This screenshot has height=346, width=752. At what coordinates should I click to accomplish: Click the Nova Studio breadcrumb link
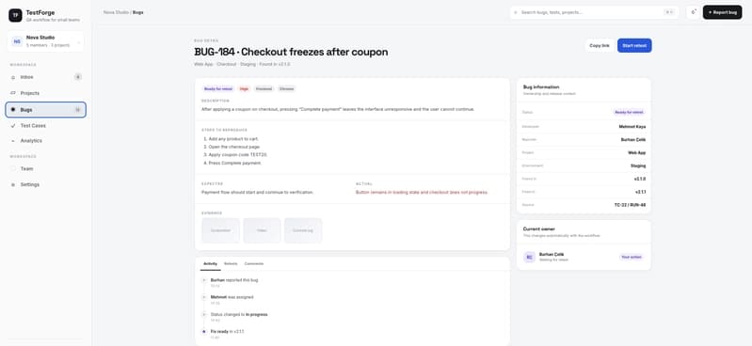point(116,12)
